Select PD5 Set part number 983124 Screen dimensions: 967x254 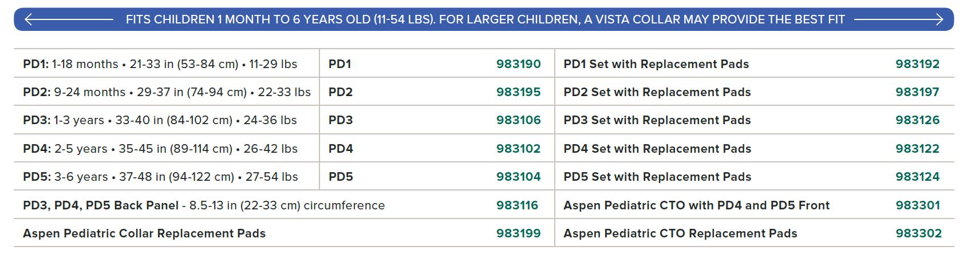917,177
